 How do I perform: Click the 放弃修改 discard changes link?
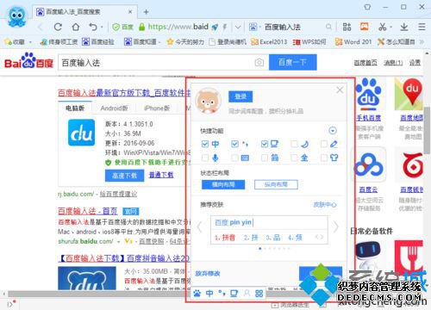coord(208,273)
